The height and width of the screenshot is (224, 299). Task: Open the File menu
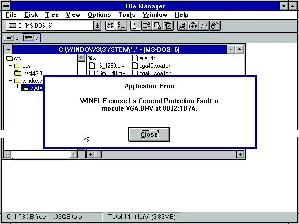[x=11, y=14]
